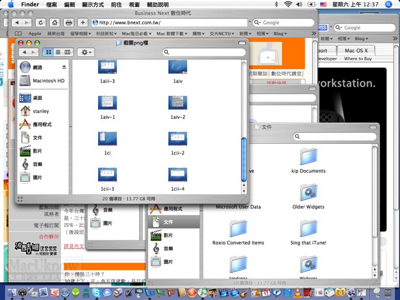Click the Wi-Fi status icon in menu bar
The height and width of the screenshot is (300, 400).
point(288,4)
